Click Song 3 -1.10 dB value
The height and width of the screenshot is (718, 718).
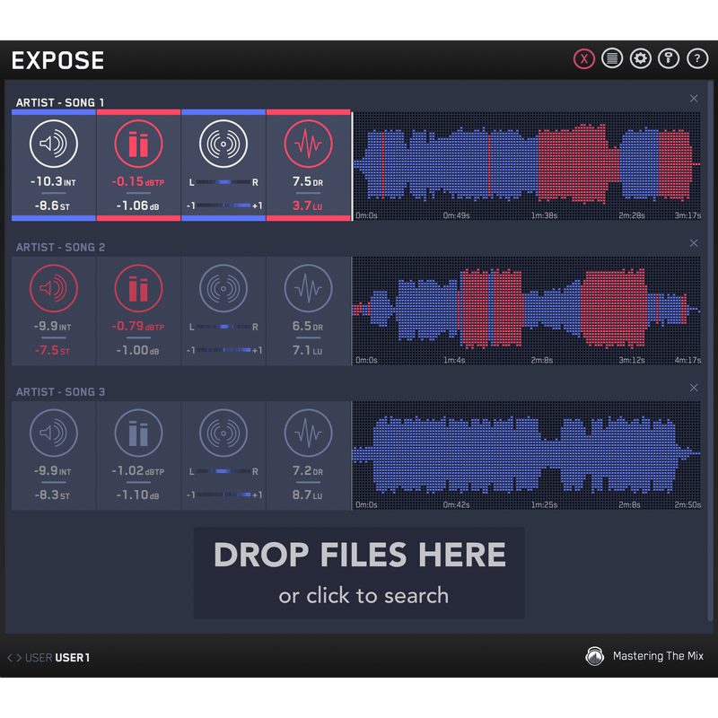click(138, 495)
